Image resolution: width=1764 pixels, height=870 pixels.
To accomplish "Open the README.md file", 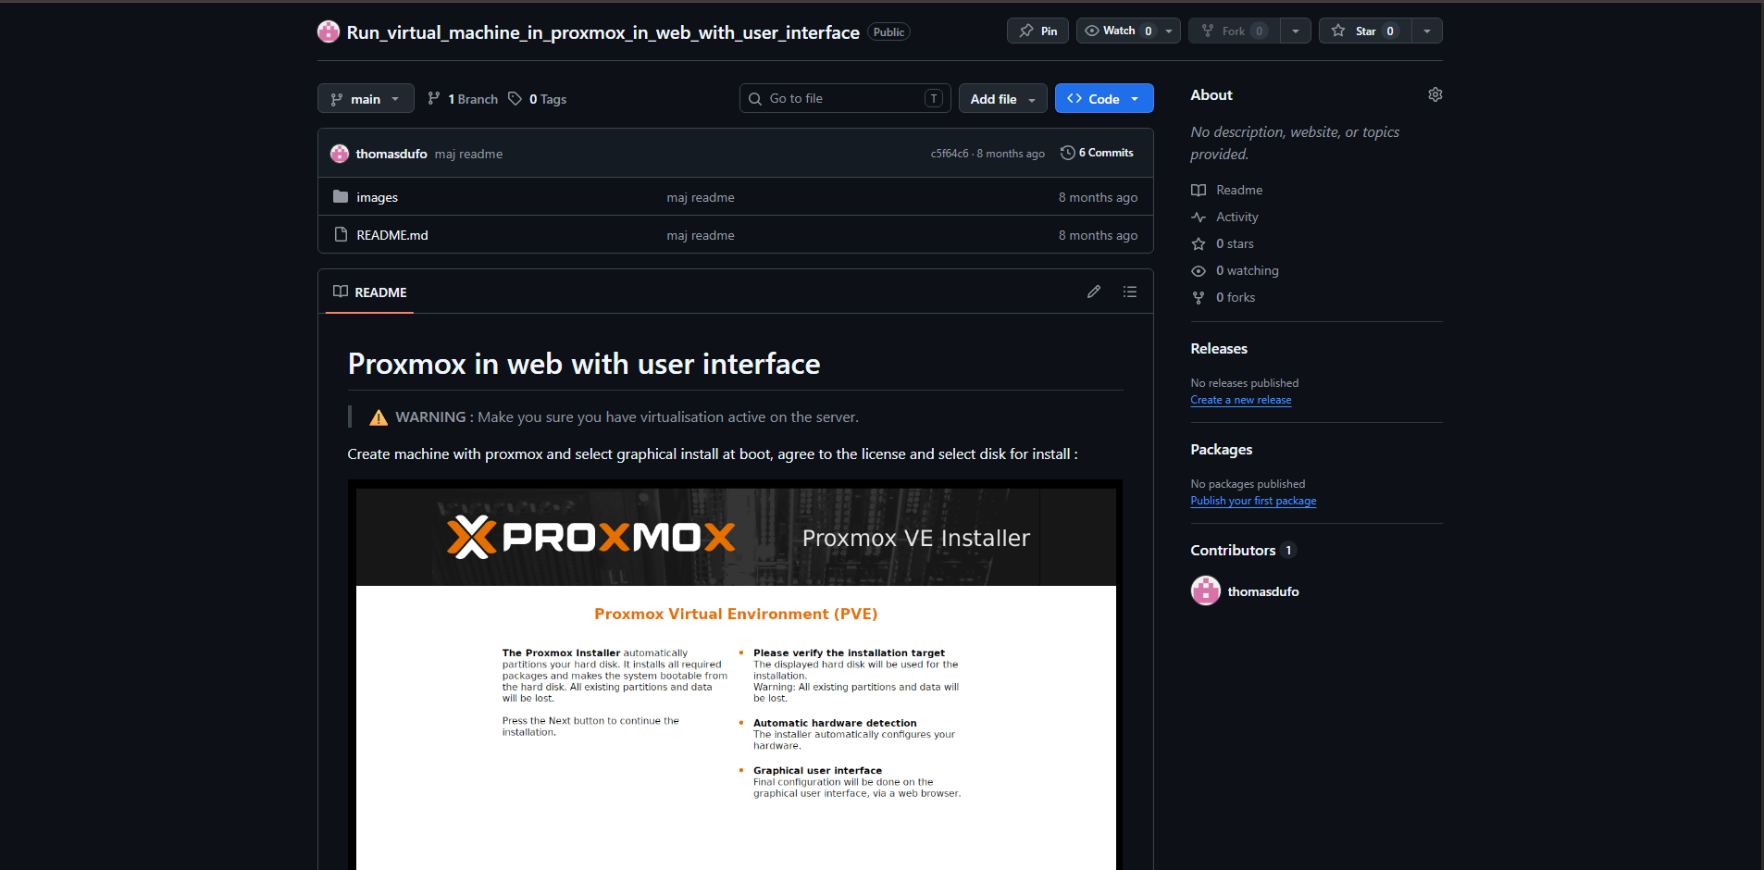I will 392,235.
